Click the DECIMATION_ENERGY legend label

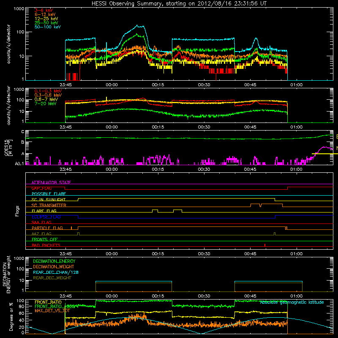click(54, 261)
